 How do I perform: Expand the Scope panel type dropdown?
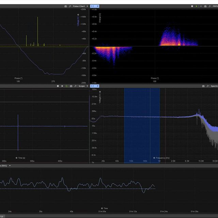[87, 86]
